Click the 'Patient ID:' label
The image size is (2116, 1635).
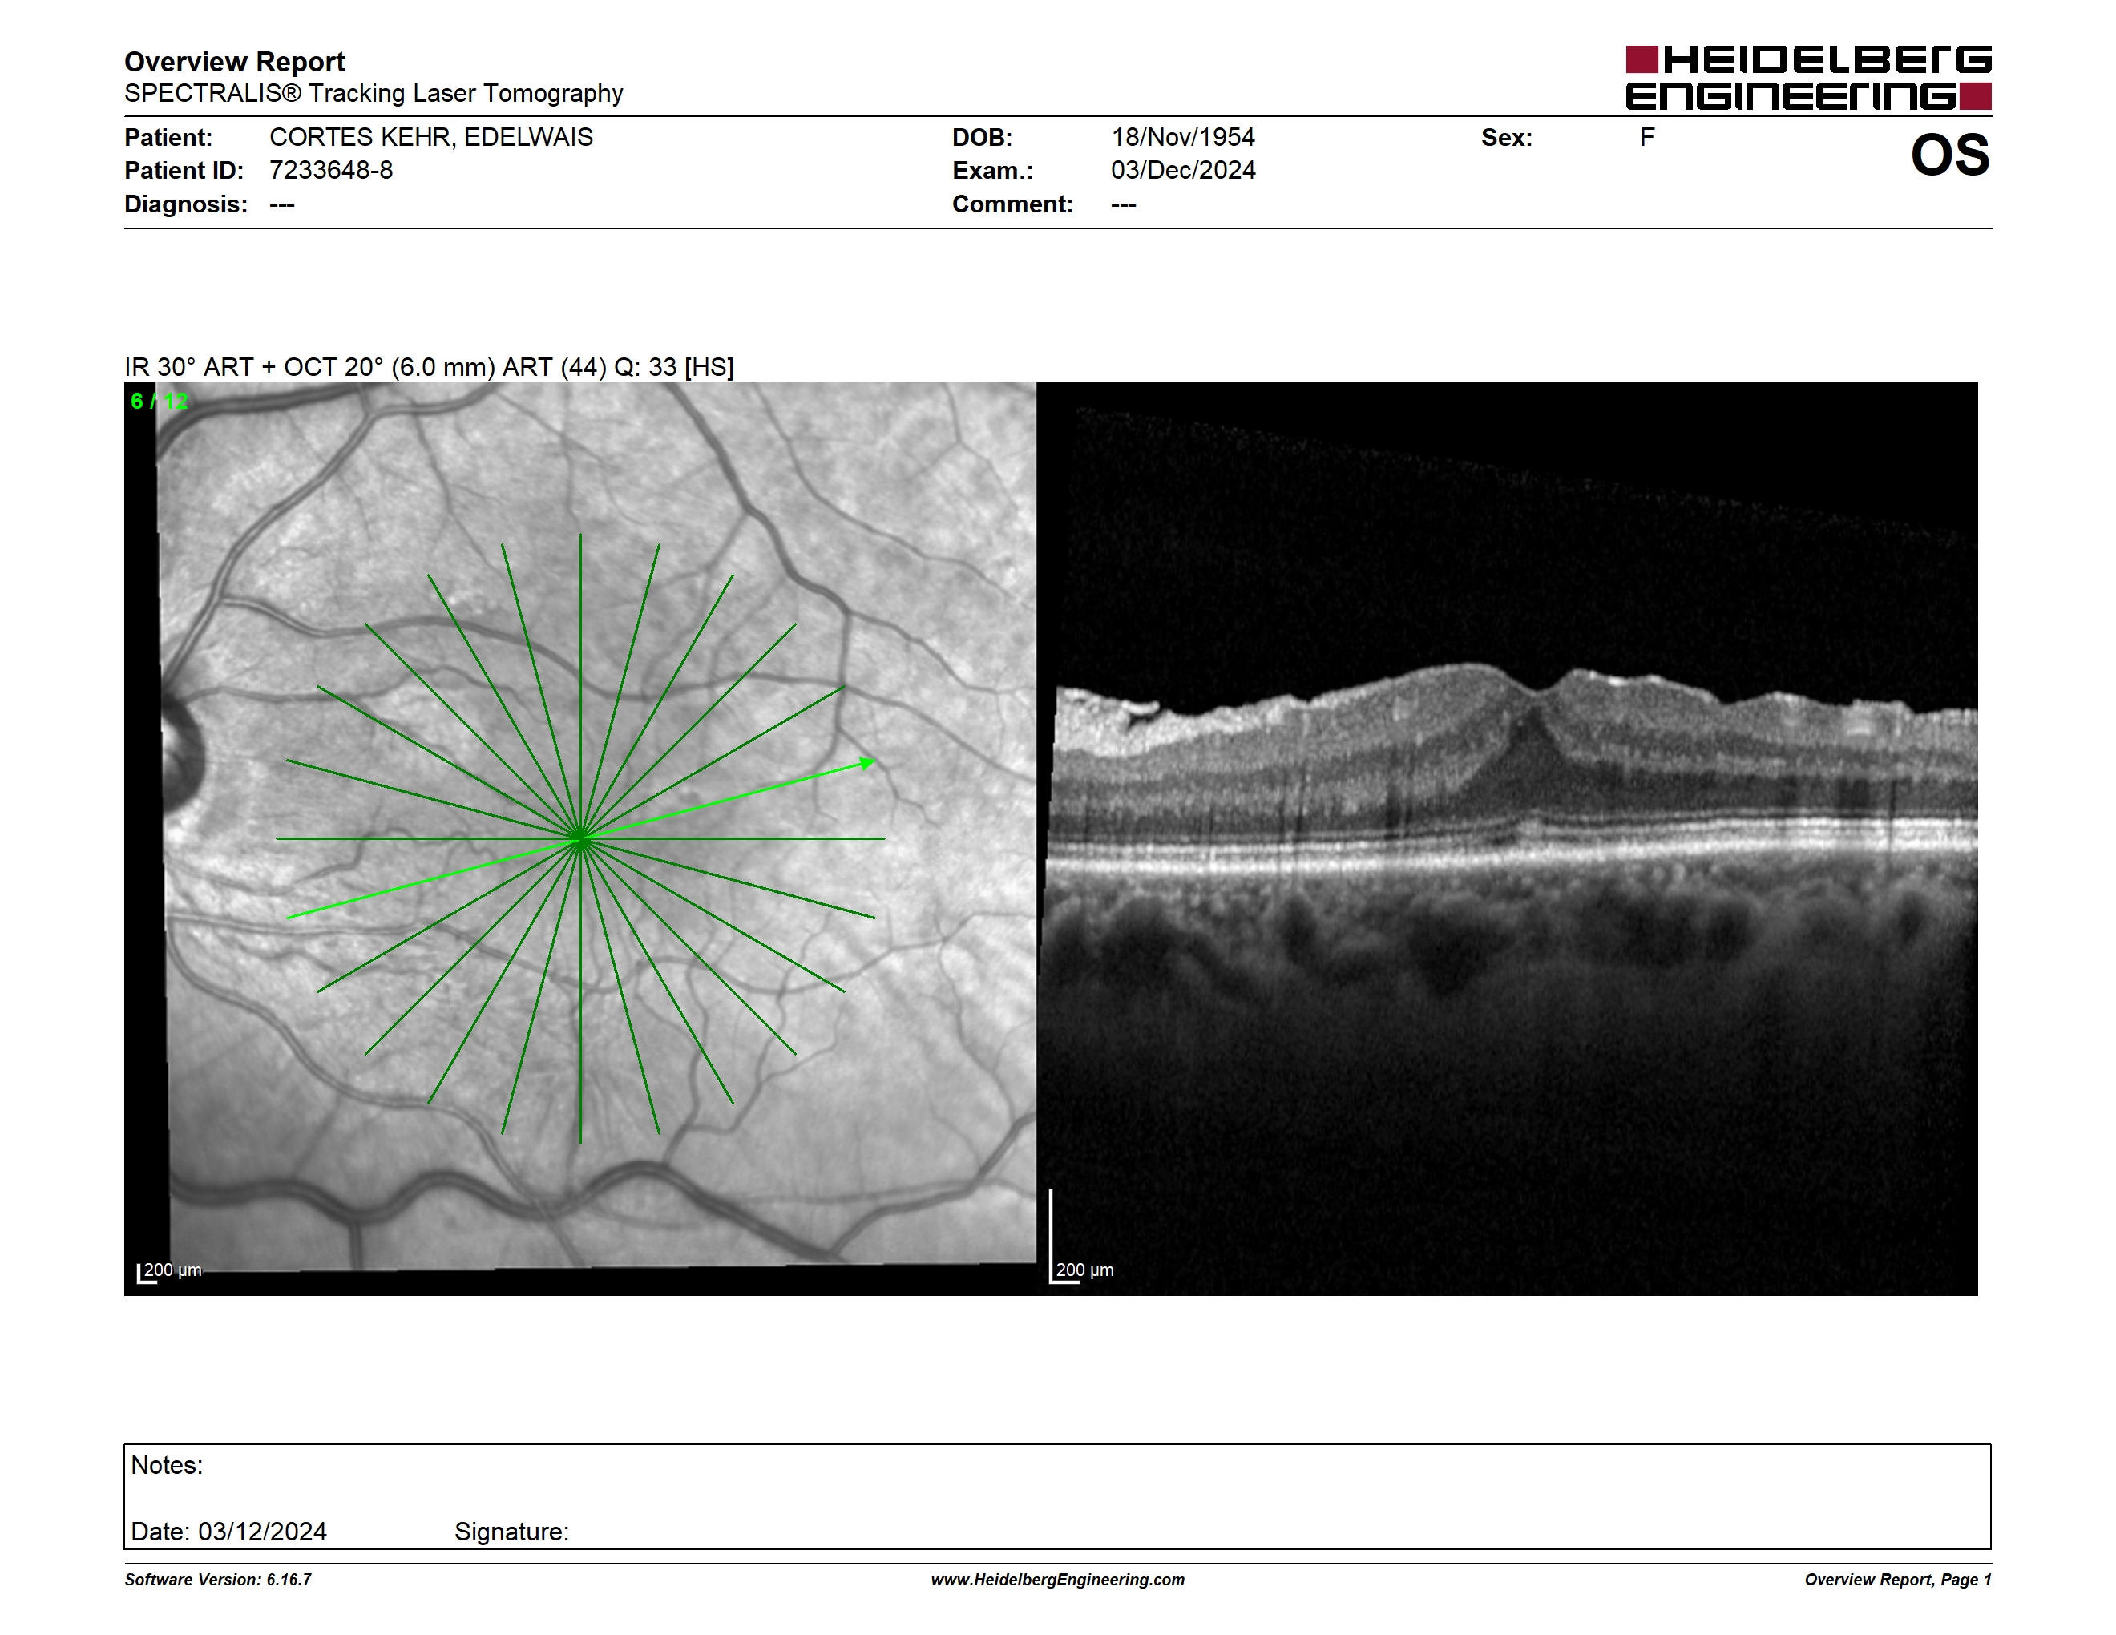[x=184, y=171]
